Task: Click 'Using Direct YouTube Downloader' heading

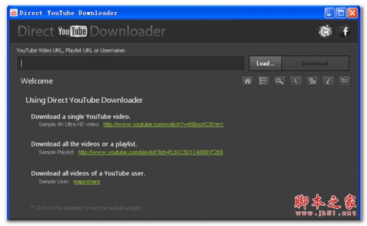Action: click(84, 100)
